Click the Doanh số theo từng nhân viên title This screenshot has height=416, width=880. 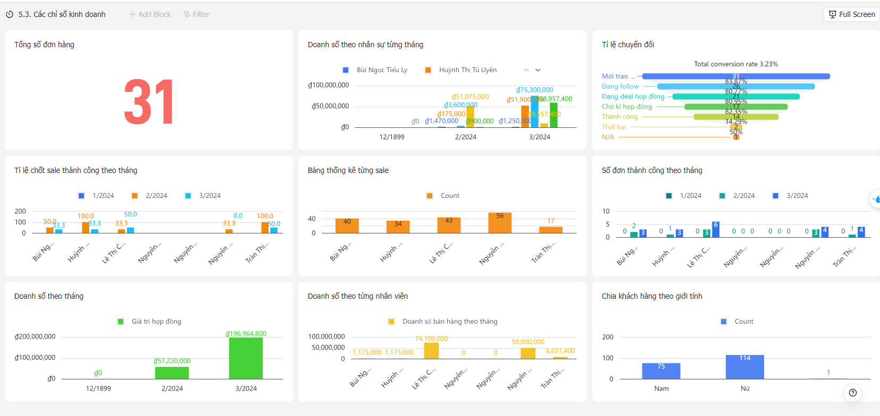pos(358,296)
